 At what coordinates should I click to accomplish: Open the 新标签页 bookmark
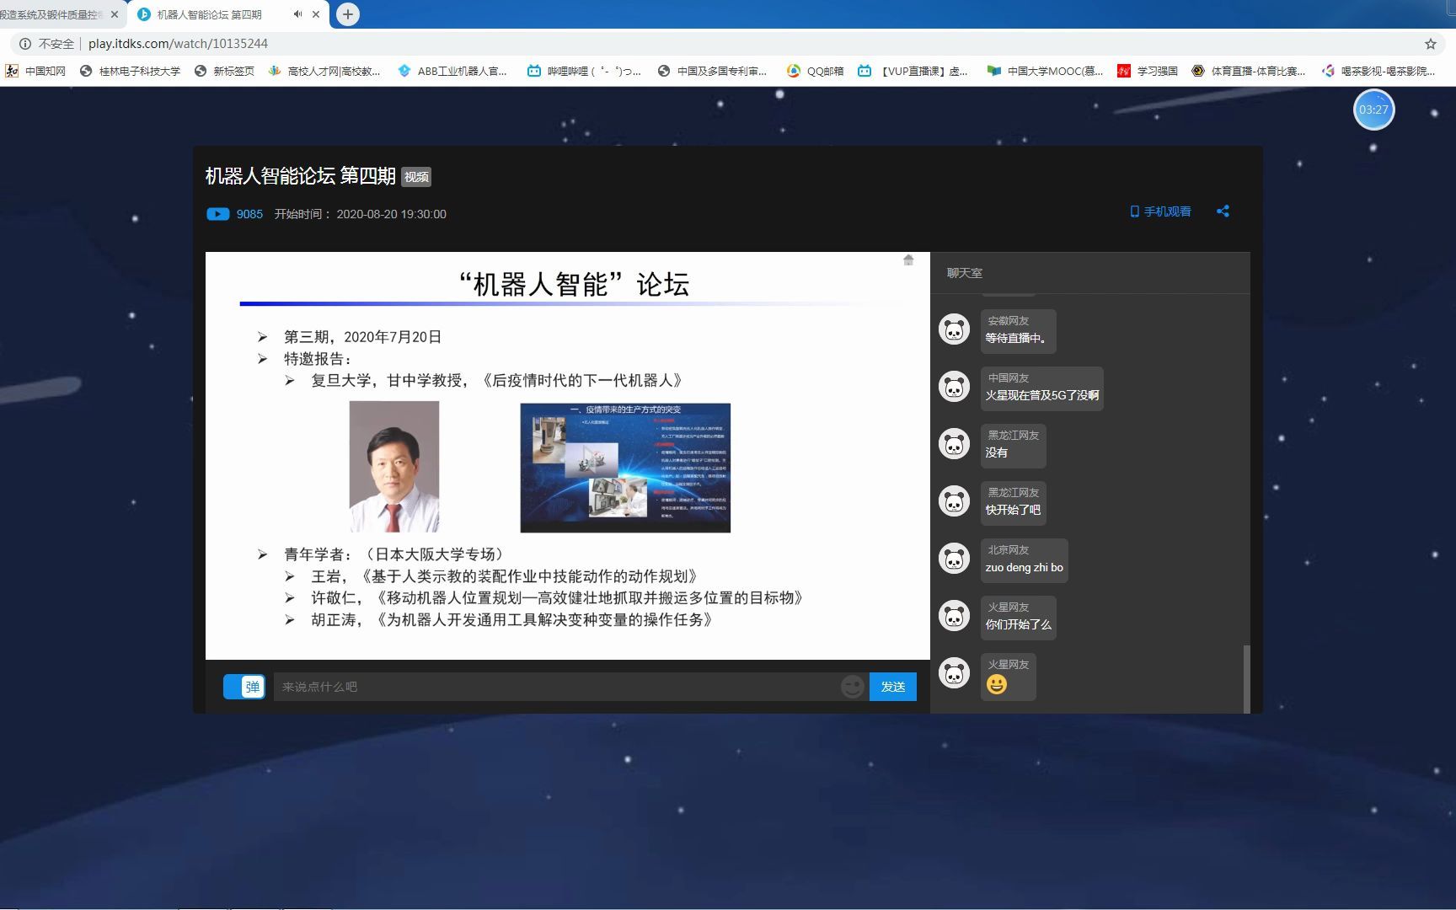coord(224,72)
